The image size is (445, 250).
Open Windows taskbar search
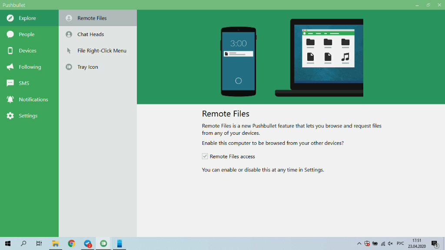[23, 243]
